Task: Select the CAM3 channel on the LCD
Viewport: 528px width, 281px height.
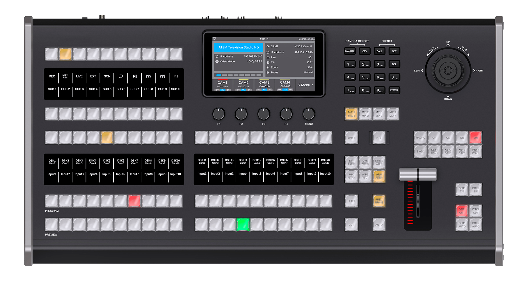Action: (264, 83)
